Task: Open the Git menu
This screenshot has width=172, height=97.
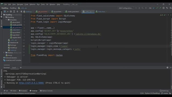Action: [x=47, y=4]
